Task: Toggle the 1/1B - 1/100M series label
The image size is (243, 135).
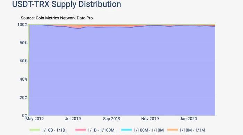Action: tap(101, 130)
